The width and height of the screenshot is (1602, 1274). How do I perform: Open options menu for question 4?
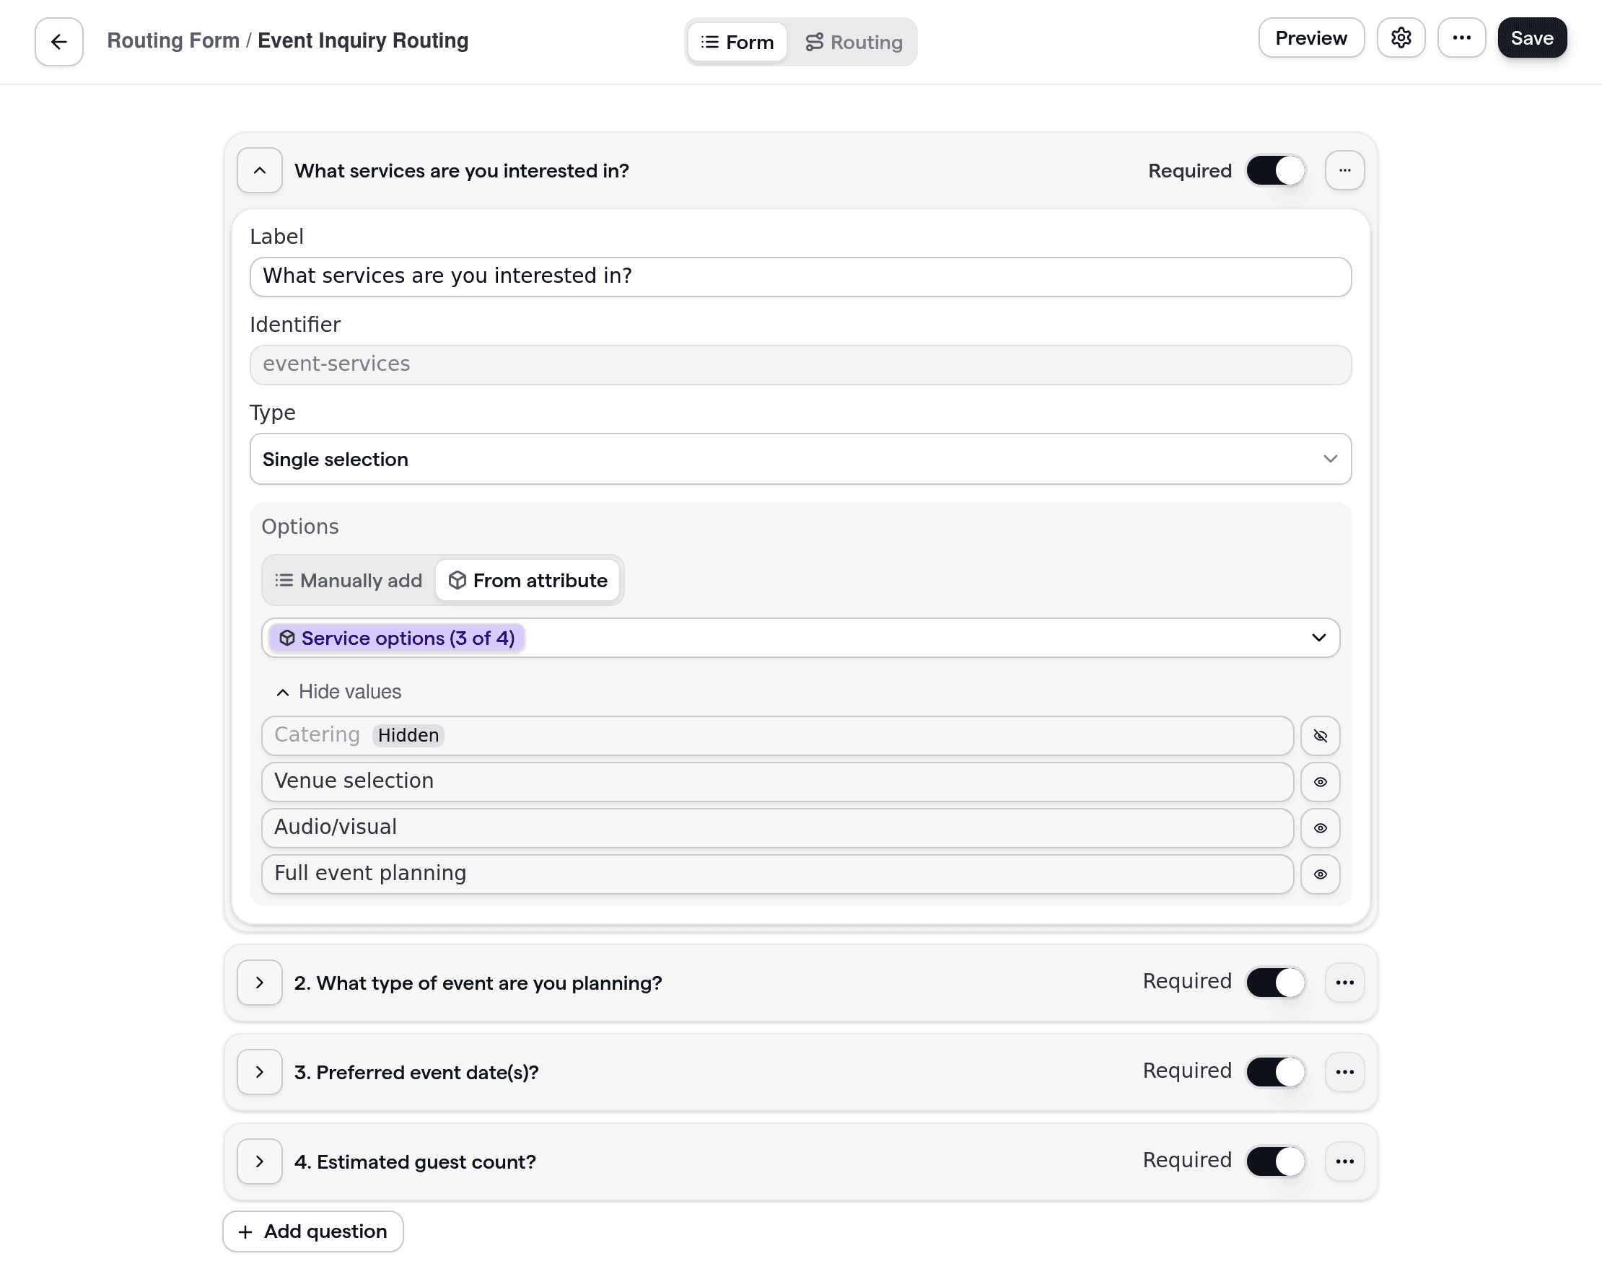pos(1345,1161)
